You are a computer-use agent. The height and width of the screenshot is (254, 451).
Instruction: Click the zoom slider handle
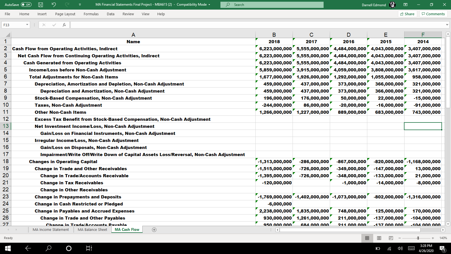[x=418, y=238]
